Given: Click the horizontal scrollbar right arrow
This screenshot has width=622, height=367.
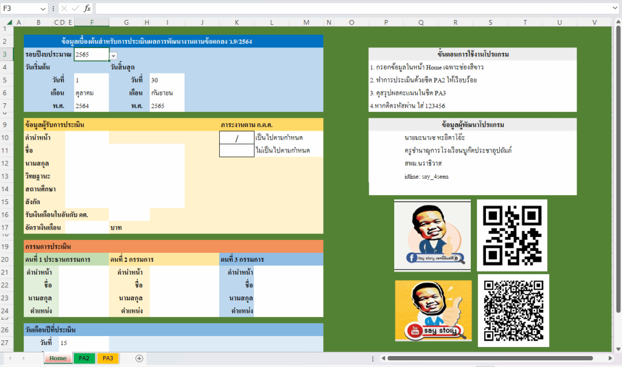Looking at the screenshot, I should click(610, 358).
